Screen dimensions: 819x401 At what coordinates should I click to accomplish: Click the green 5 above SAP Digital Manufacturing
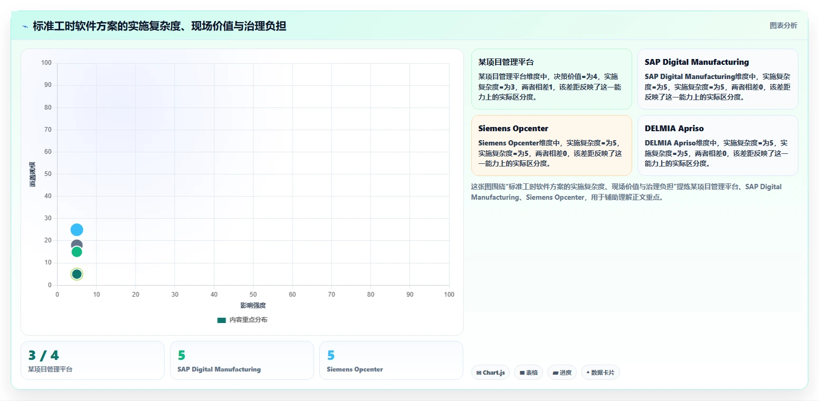tap(182, 356)
